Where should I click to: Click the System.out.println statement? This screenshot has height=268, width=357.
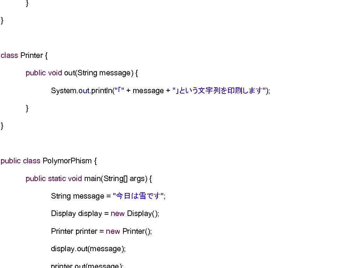[x=160, y=90]
